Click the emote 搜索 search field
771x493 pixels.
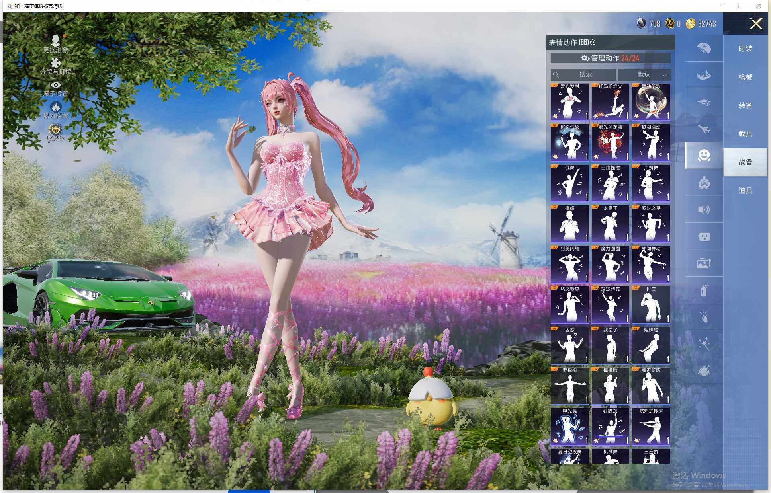click(x=585, y=74)
